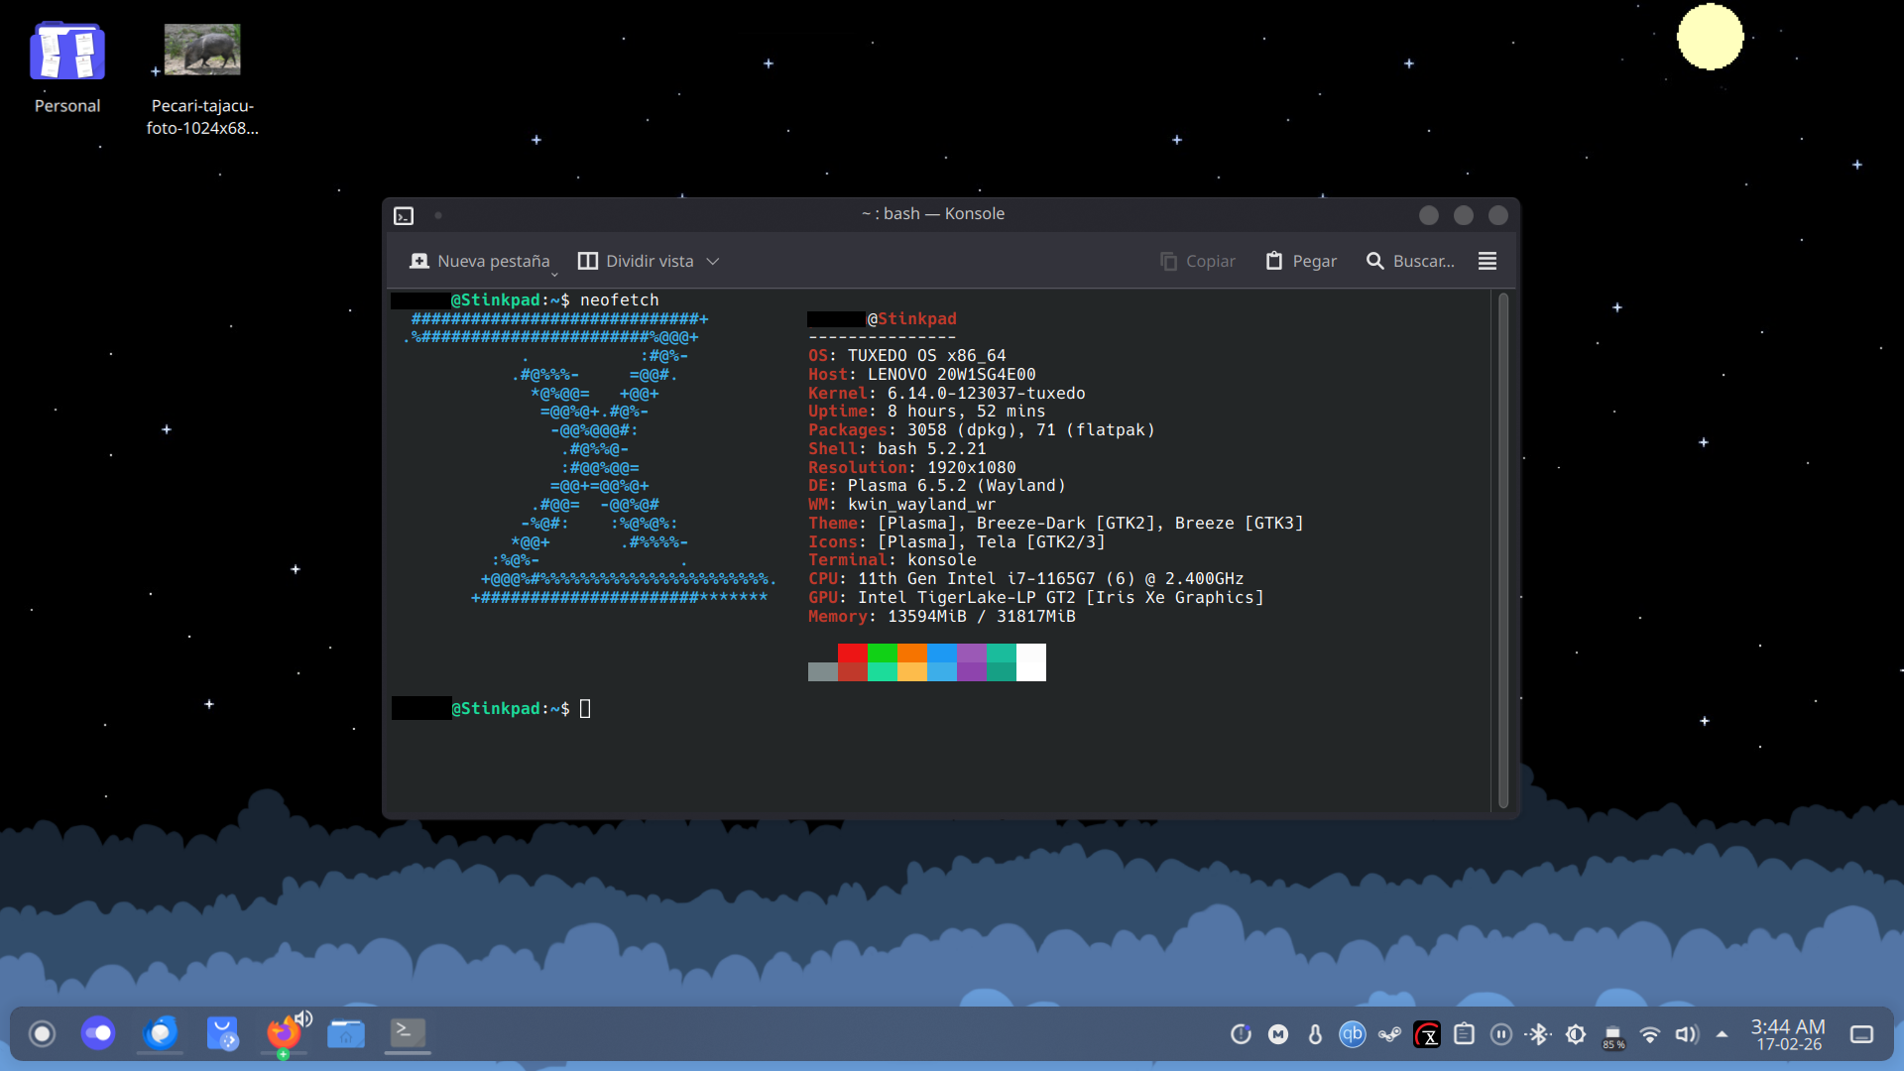Viewport: 1904px width, 1071px height.
Task: Launch the System Settings toggle icon in taskbar
Action: pos(98,1033)
